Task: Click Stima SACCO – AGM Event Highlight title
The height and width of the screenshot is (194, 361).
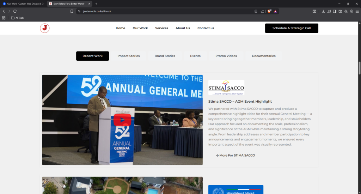Action: coord(240,101)
